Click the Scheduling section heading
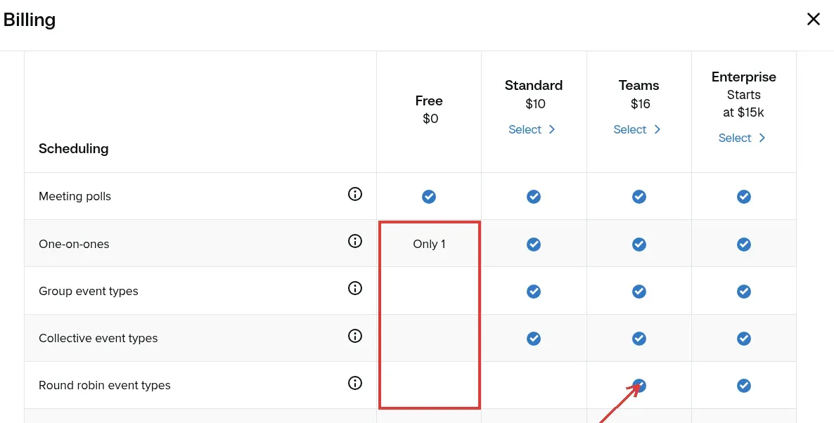The width and height of the screenshot is (834, 423). (x=73, y=149)
